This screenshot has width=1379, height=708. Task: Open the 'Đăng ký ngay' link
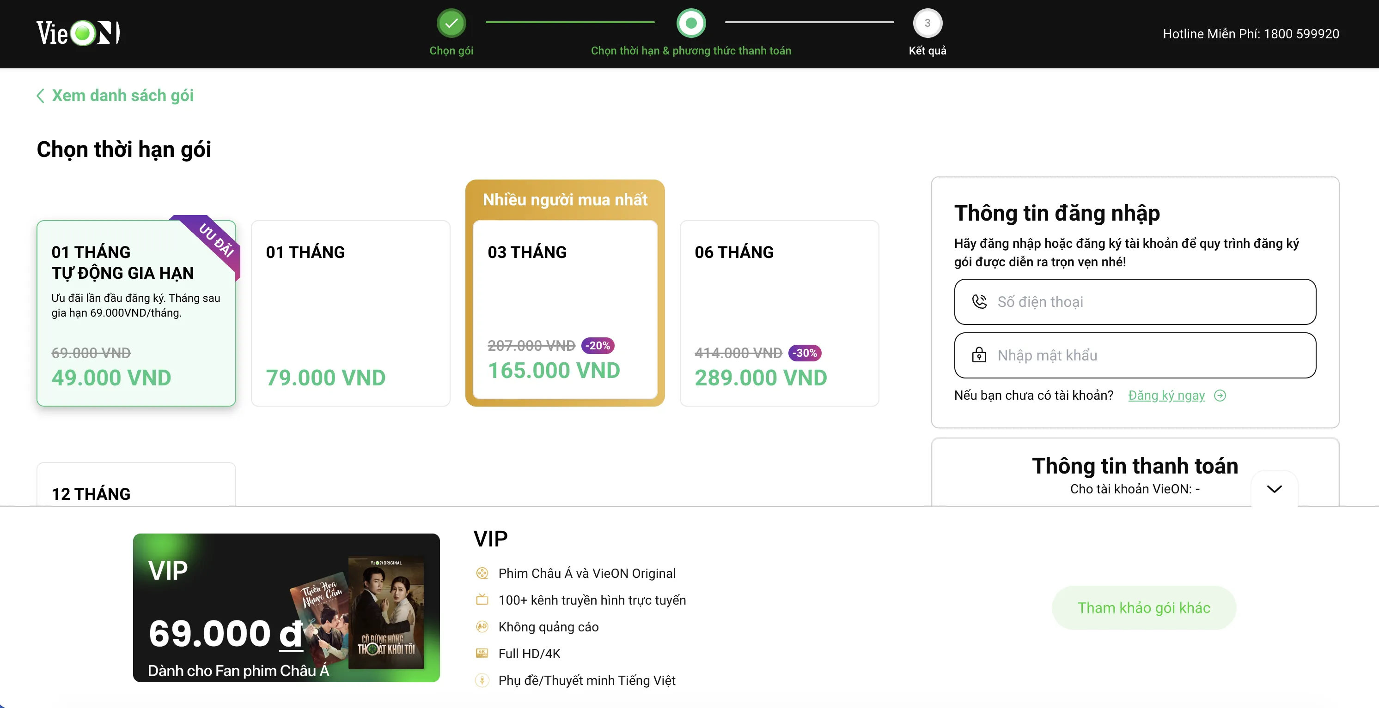(1166, 396)
